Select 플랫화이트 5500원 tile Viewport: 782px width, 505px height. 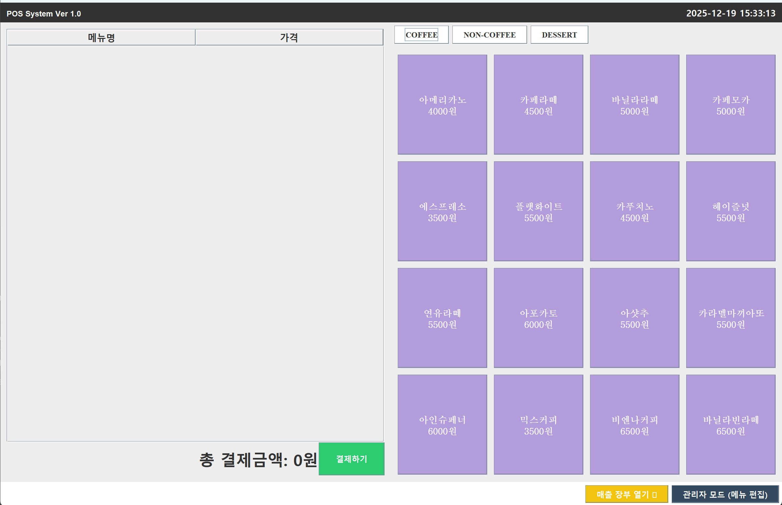538,211
